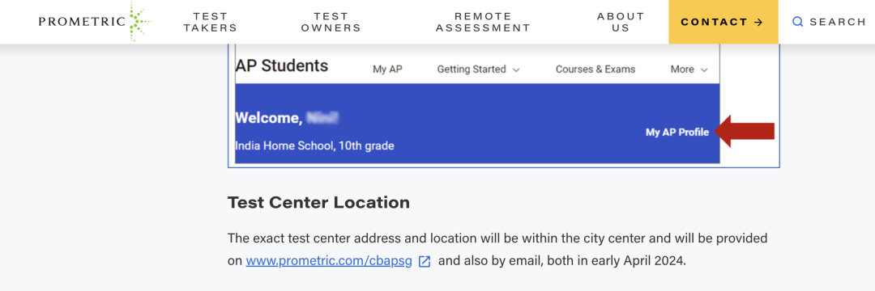Click the arrow in the Contact button
The height and width of the screenshot is (291, 875).
coord(758,23)
